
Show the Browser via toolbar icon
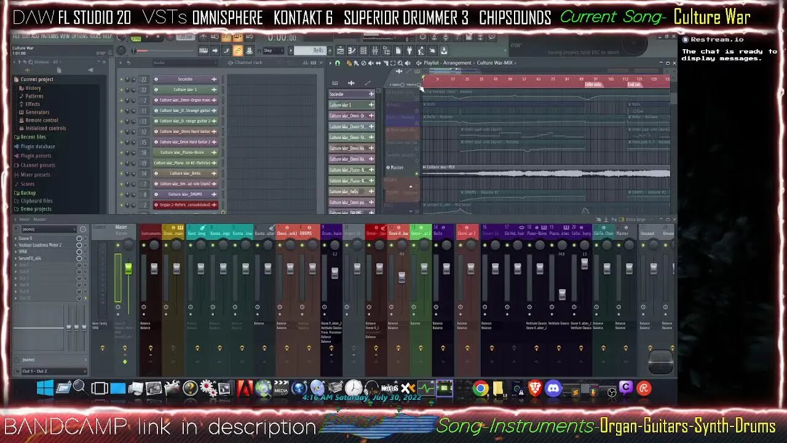[386, 50]
